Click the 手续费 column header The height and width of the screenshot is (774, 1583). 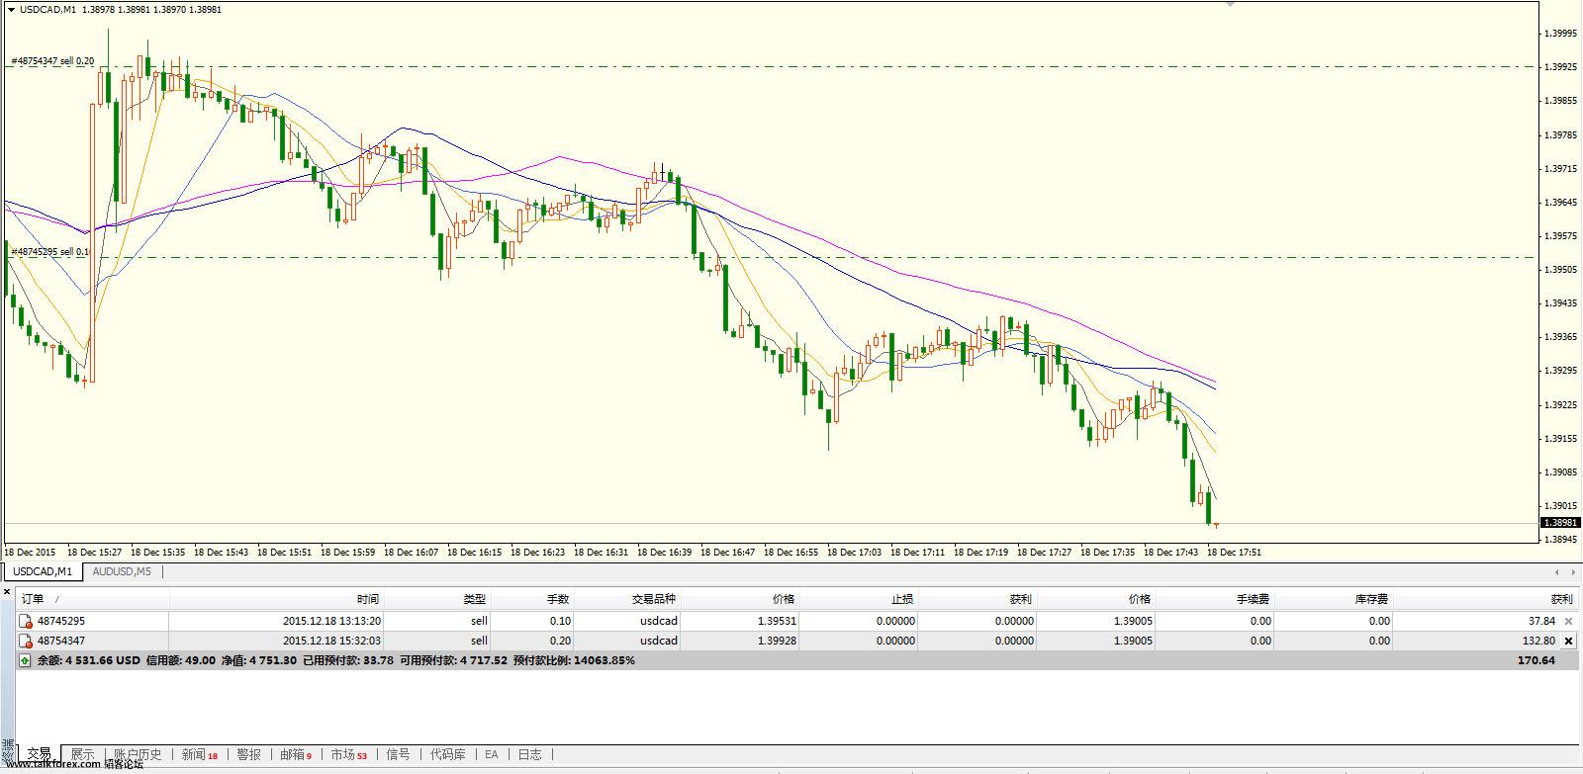pos(1215,599)
